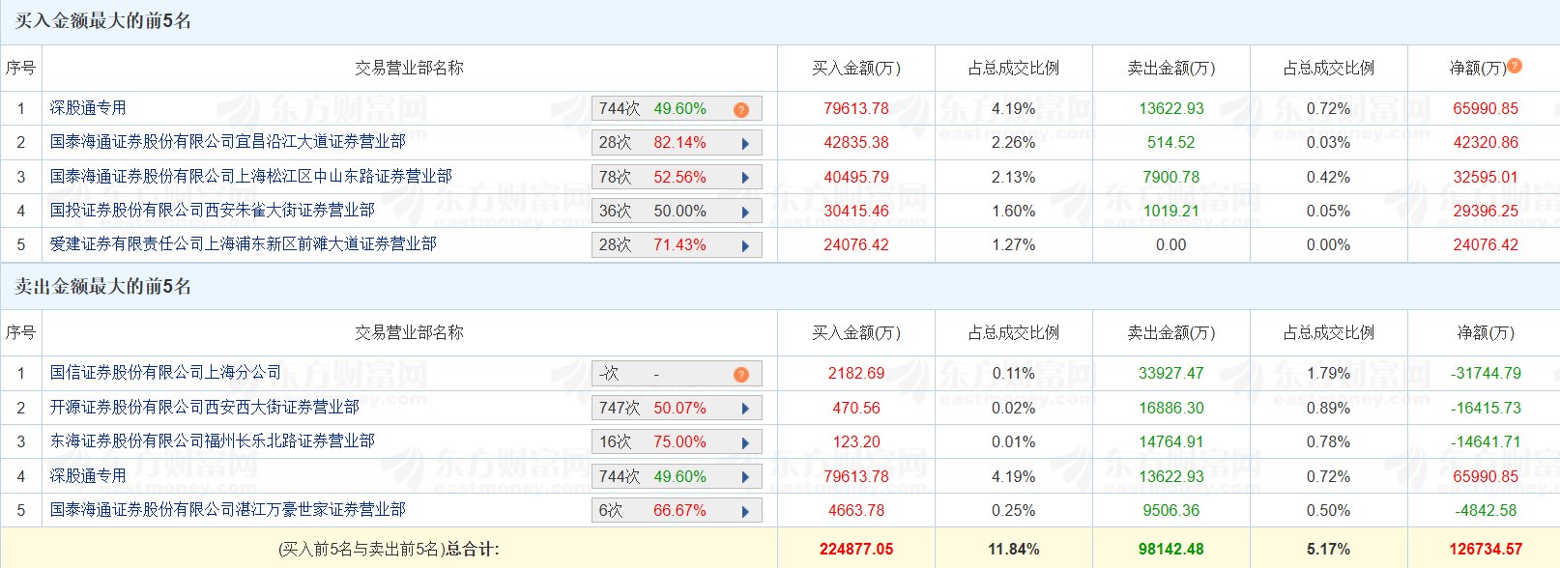Open 开源证券西安西大街证券营业部 link
The image size is (1560, 568).
[205, 408]
